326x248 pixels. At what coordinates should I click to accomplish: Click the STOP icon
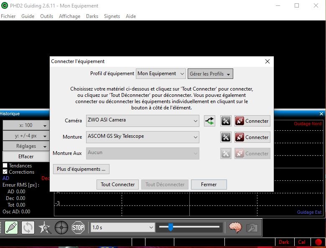[78, 228]
